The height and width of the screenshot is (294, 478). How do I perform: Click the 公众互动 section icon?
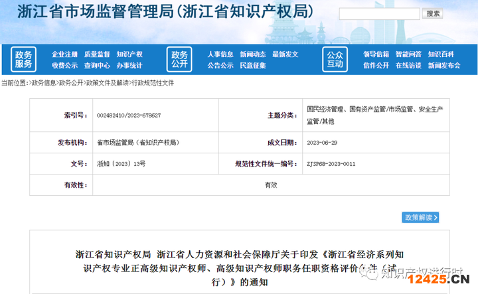tap(335, 59)
